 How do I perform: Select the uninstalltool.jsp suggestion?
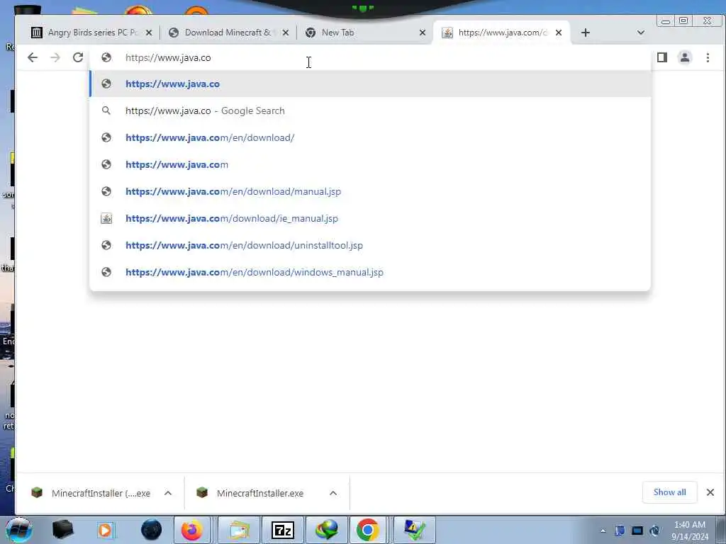pos(370,245)
